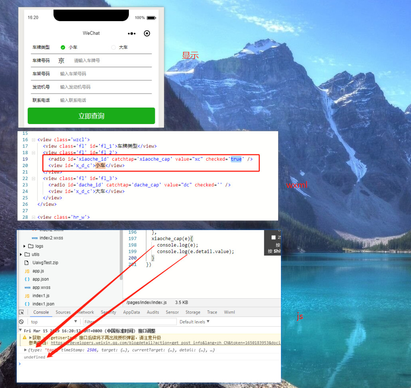The image size is (411, 388).
Task: Click the highlighted 'true' value on line 19
Action: point(236,159)
